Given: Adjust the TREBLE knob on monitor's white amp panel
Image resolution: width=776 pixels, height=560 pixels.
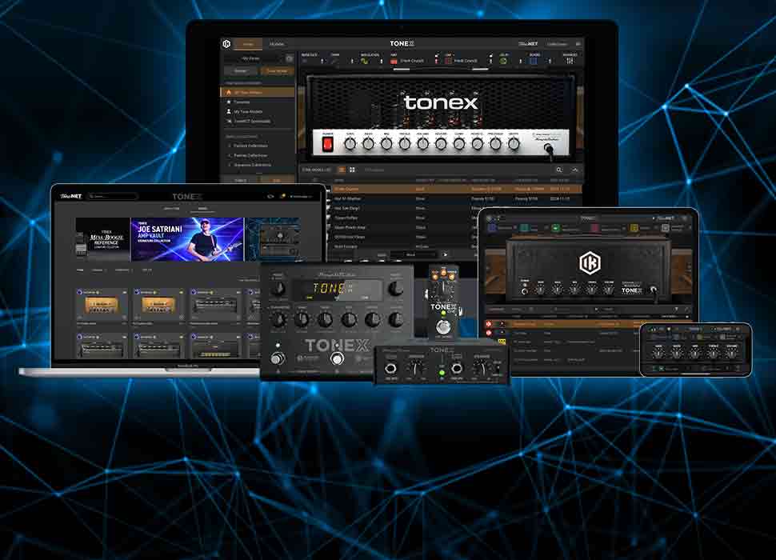Looking at the screenshot, I should point(404,144).
